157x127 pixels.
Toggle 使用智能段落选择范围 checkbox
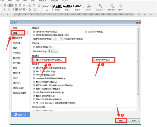click(35, 31)
